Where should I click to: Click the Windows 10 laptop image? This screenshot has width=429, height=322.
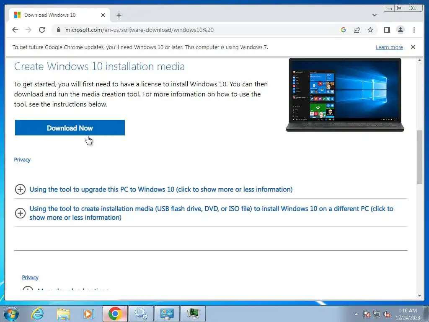(x=345, y=95)
